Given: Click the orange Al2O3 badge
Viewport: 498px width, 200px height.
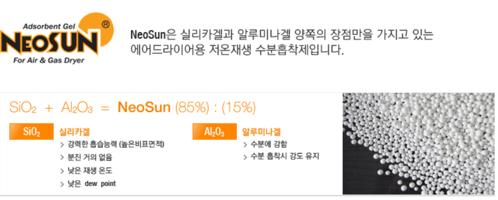Looking at the screenshot, I should (x=215, y=131).
